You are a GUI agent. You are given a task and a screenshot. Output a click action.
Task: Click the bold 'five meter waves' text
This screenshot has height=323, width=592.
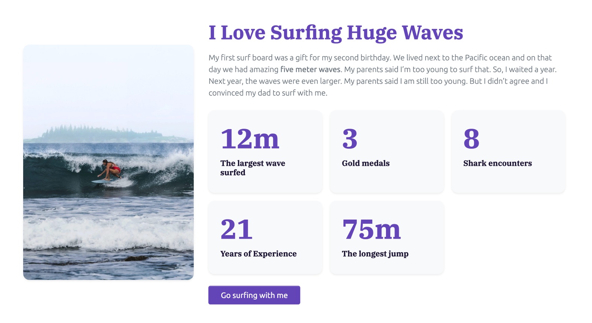pos(310,69)
